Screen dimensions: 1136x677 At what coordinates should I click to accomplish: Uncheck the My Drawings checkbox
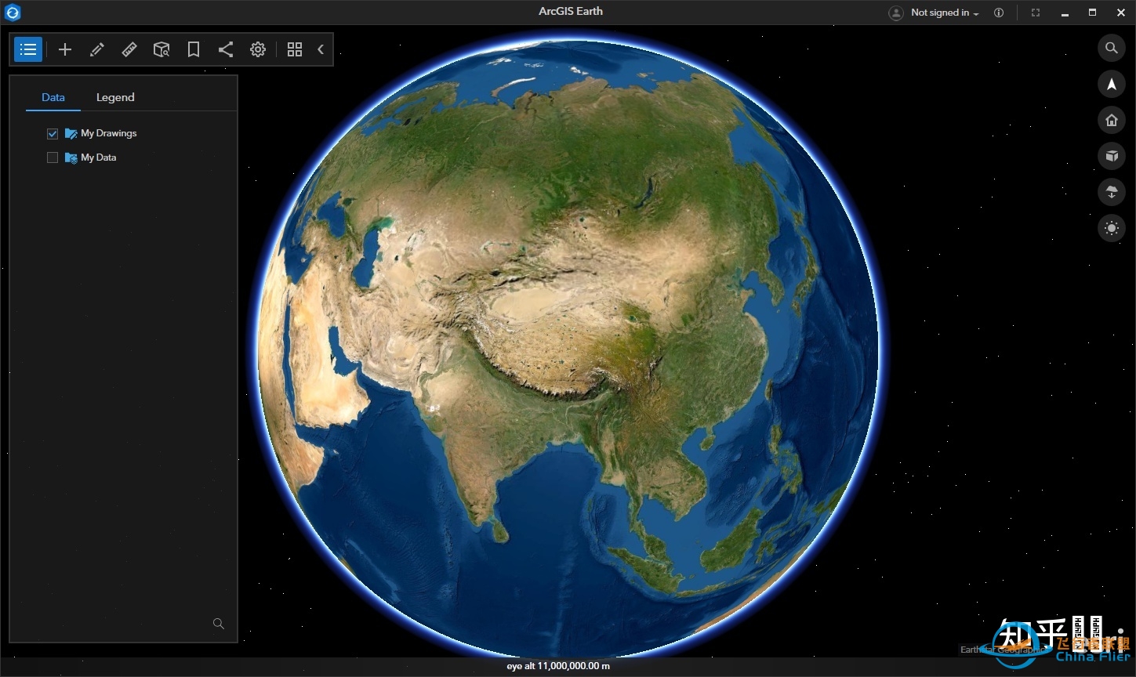52,133
